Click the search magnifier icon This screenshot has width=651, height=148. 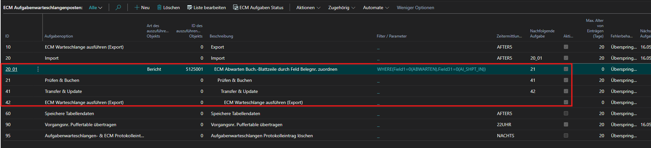(x=118, y=7)
